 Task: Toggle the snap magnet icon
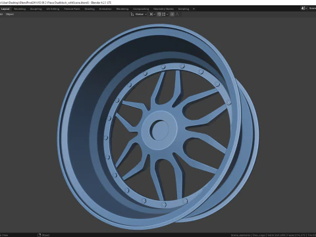159,14
